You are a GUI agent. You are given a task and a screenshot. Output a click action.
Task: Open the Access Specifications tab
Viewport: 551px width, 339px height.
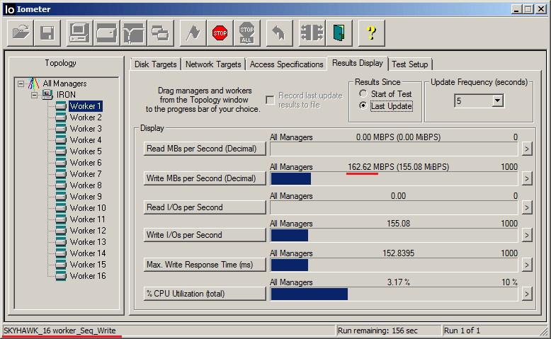tap(286, 64)
